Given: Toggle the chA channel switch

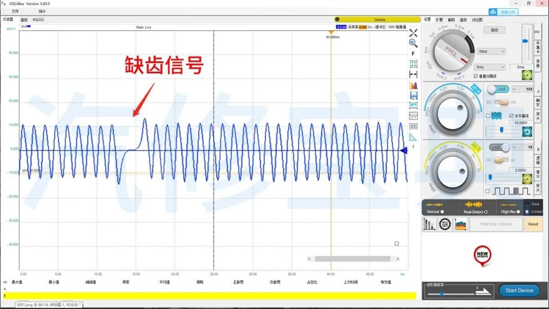Looking at the screenshot, I should point(498,89).
